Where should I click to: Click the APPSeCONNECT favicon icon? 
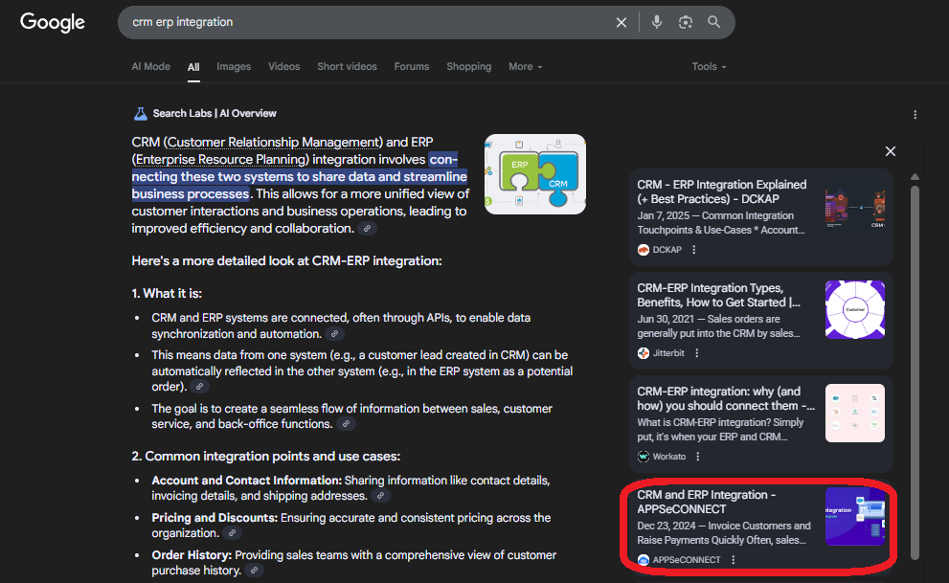click(x=644, y=560)
